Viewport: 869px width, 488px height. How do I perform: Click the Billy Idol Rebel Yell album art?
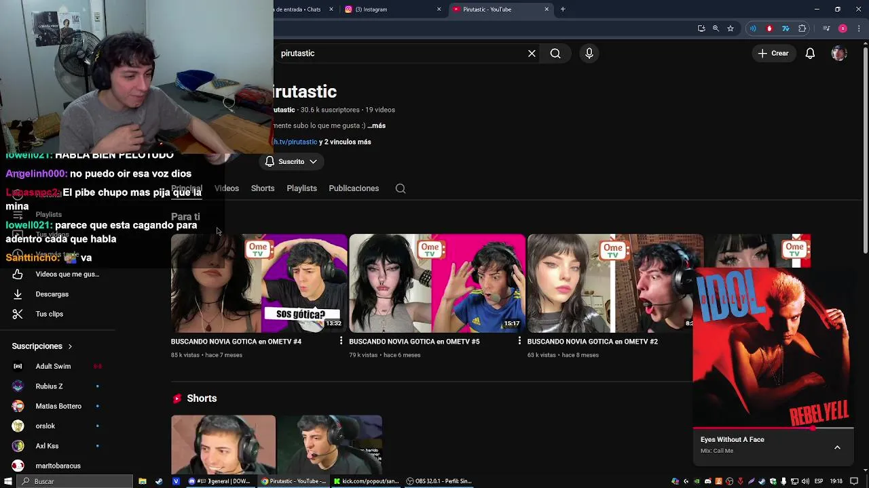point(773,347)
